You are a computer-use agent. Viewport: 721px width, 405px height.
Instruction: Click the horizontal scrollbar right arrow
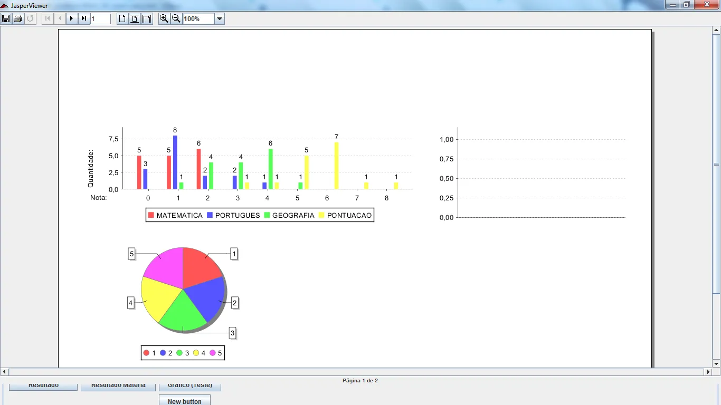point(708,372)
